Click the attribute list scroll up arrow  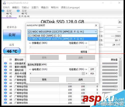click(120, 59)
